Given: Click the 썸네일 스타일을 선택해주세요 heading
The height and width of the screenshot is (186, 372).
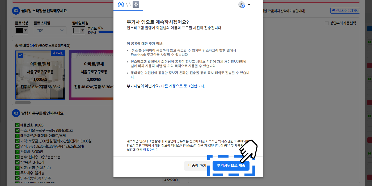Looking at the screenshot, I should click(x=44, y=11).
